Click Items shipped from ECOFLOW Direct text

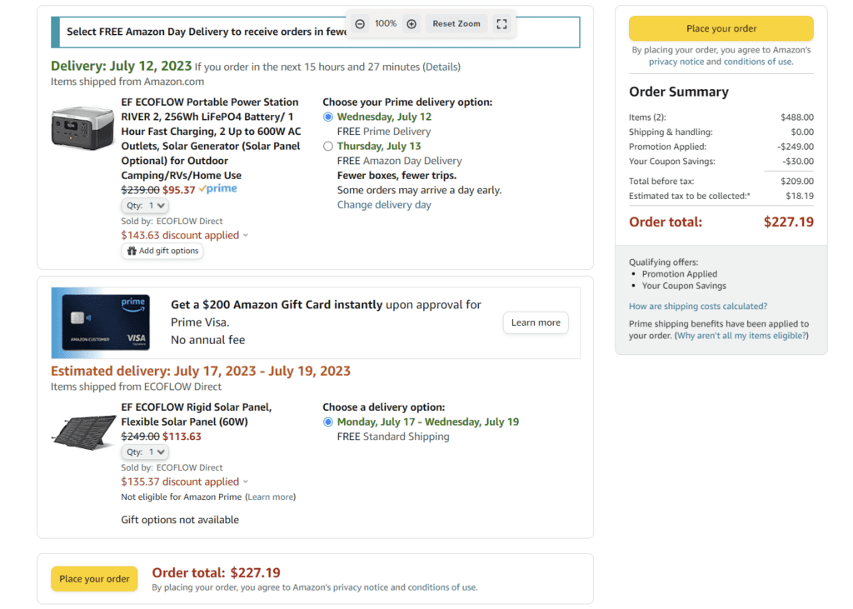click(x=136, y=387)
